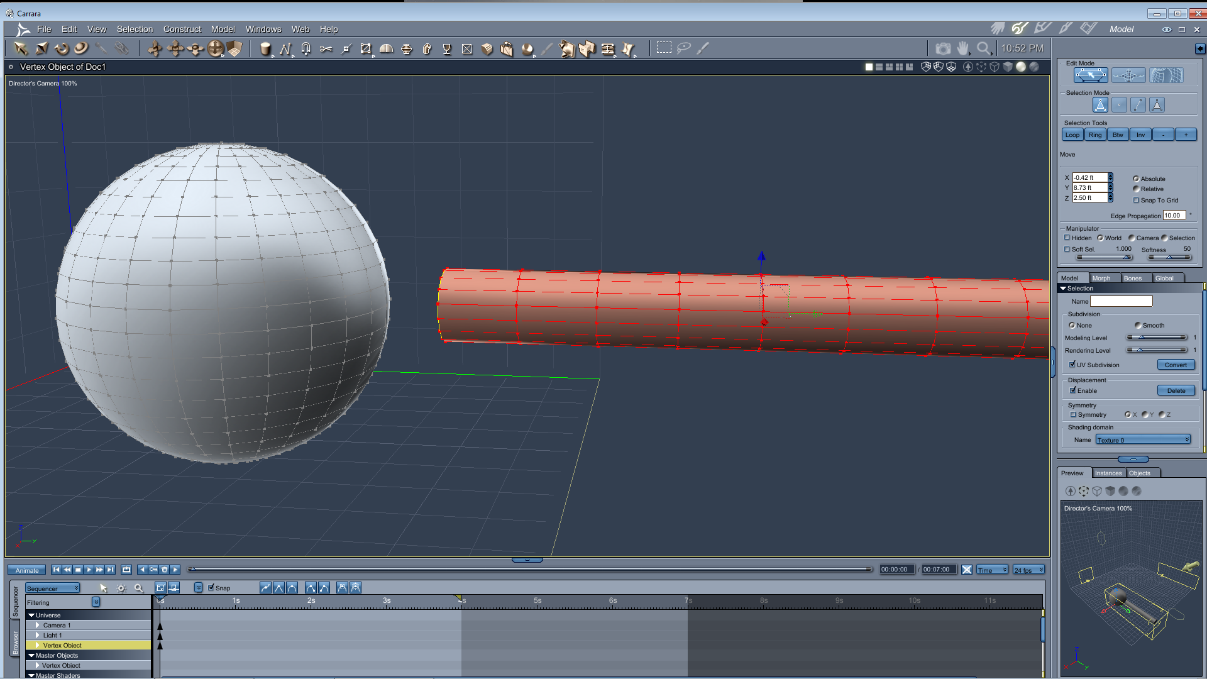Select the marquee rectangle selection tool
The image size is (1207, 679).
(664, 48)
